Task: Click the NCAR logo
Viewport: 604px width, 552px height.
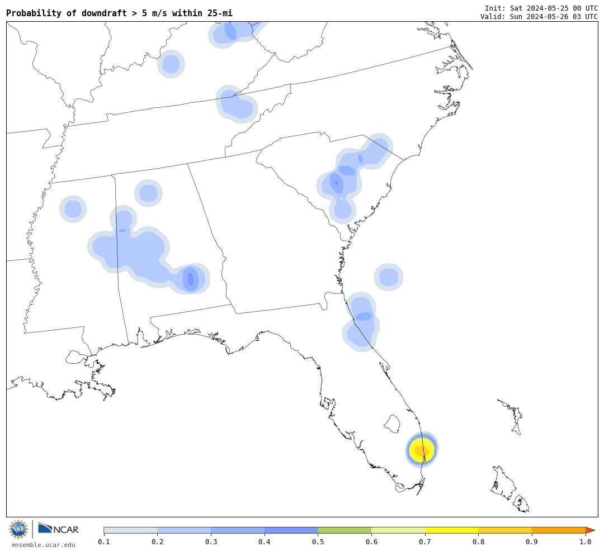Action: (x=59, y=529)
